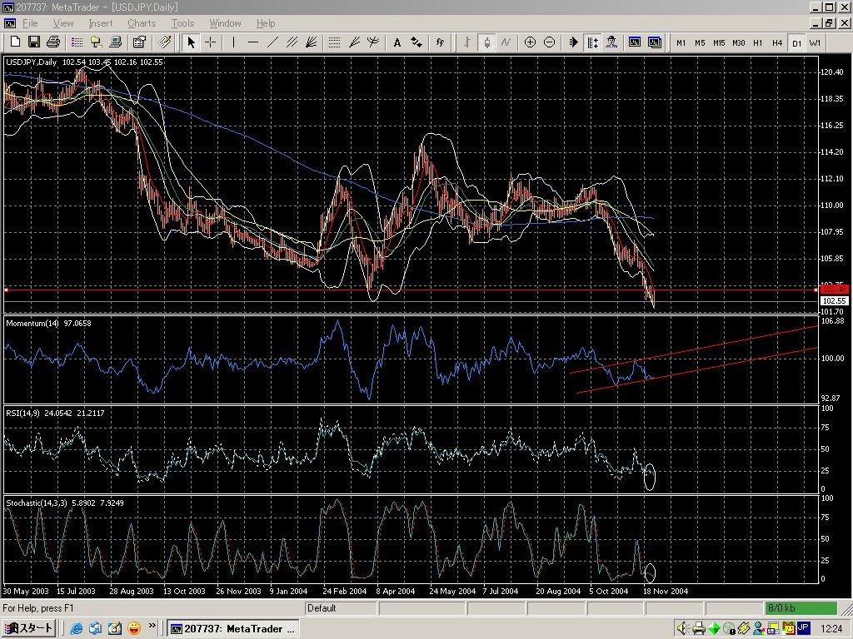Select the equidistant channel tool
This screenshot has height=639, width=853.
[x=292, y=42]
